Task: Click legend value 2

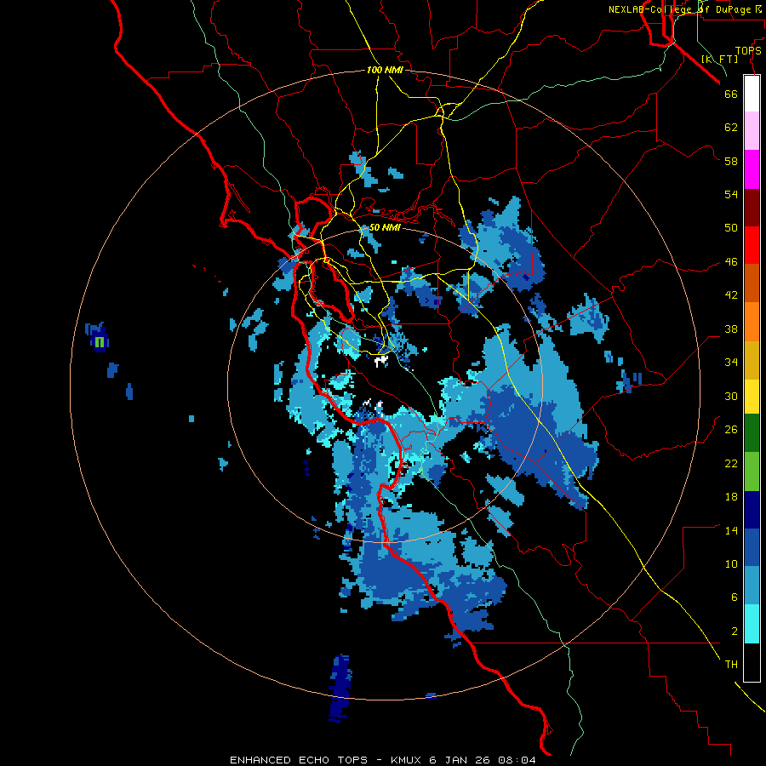Action: coord(734,632)
